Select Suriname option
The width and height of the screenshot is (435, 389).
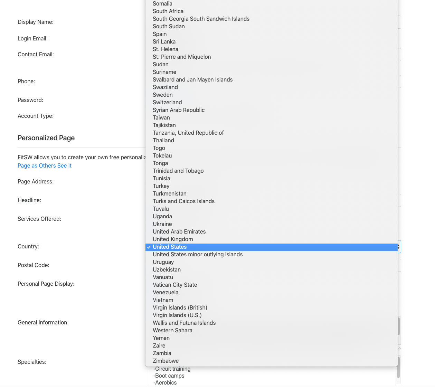272,72
